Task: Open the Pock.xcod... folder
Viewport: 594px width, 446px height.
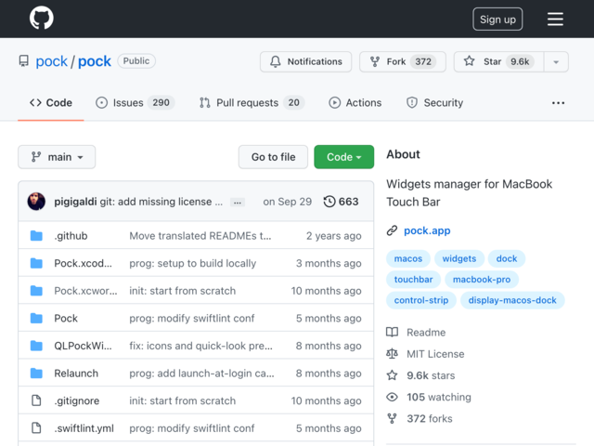Action: 83,263
